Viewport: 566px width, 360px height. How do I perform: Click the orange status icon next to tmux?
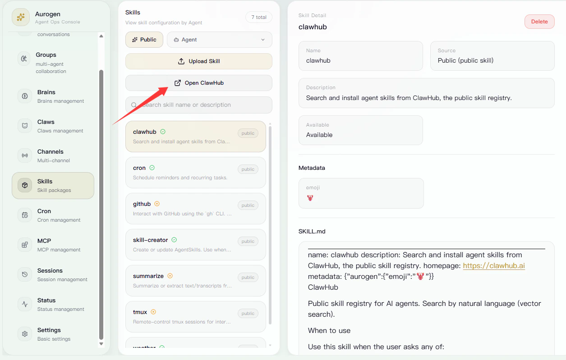click(x=153, y=312)
